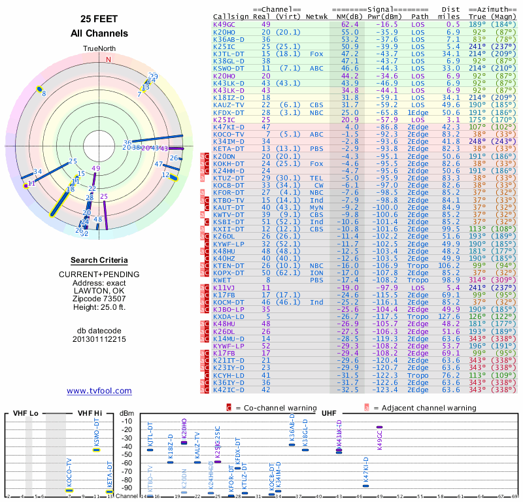Click the K21IT-D callsign in the table
Image resolution: width=523 pixels, height=502 pixels.
[x=229, y=361]
